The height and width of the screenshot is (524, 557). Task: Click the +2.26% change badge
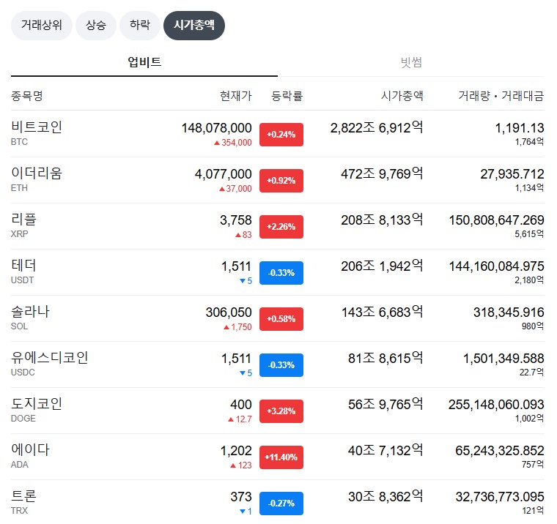(281, 227)
